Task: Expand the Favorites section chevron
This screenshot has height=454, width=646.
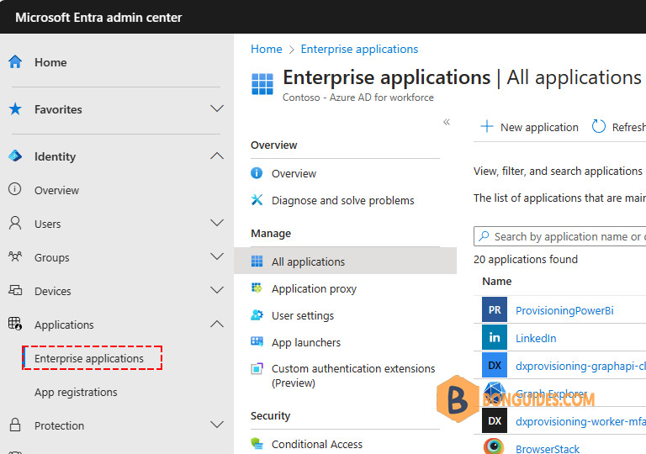Action: (x=217, y=108)
